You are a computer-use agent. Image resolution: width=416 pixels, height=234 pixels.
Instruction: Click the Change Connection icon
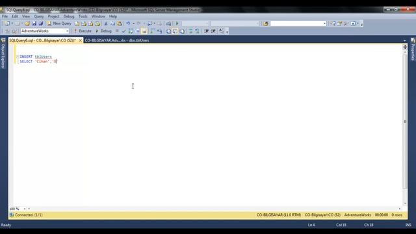(x=14, y=31)
